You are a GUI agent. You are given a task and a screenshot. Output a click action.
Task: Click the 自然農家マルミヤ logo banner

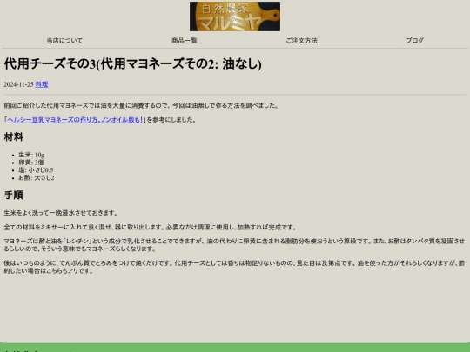tap(235, 17)
